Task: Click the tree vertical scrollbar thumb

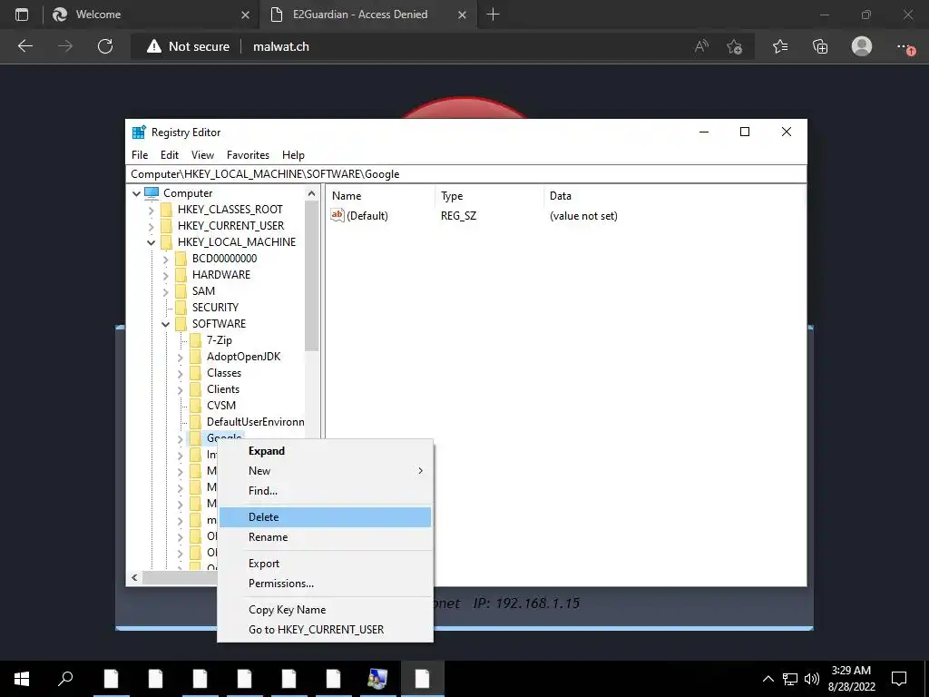Action: click(312, 276)
